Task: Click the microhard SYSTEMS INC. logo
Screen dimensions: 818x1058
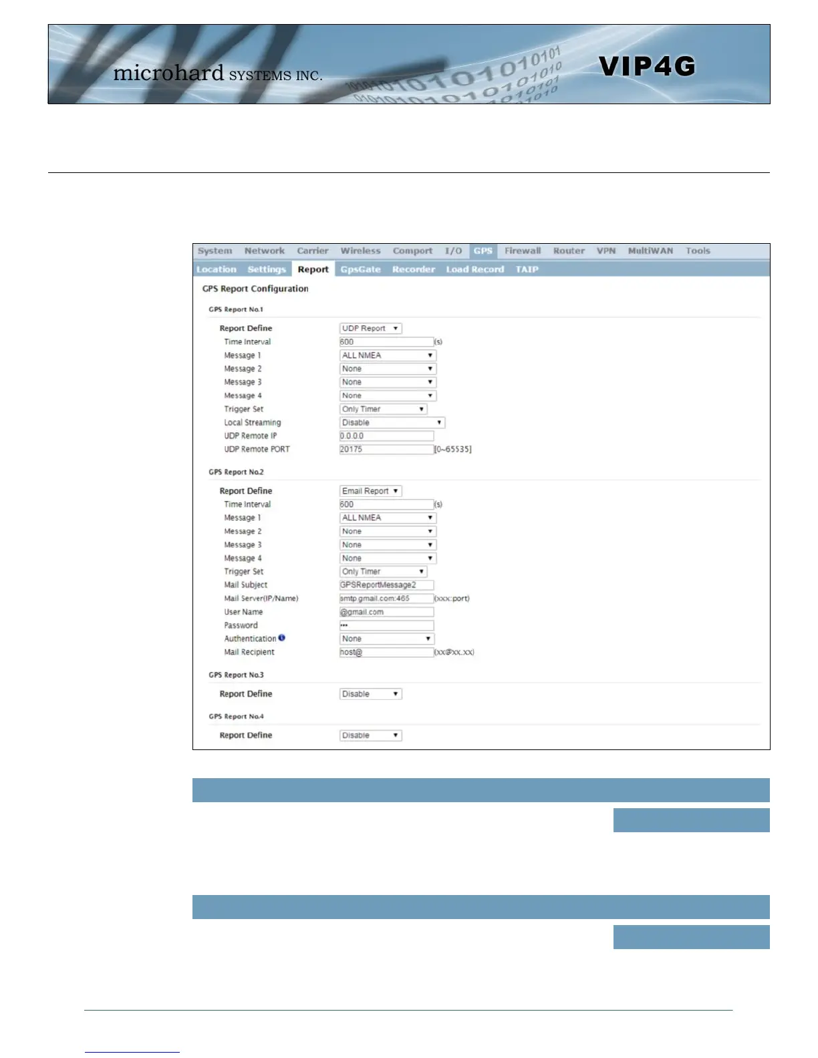Action: click(x=218, y=73)
